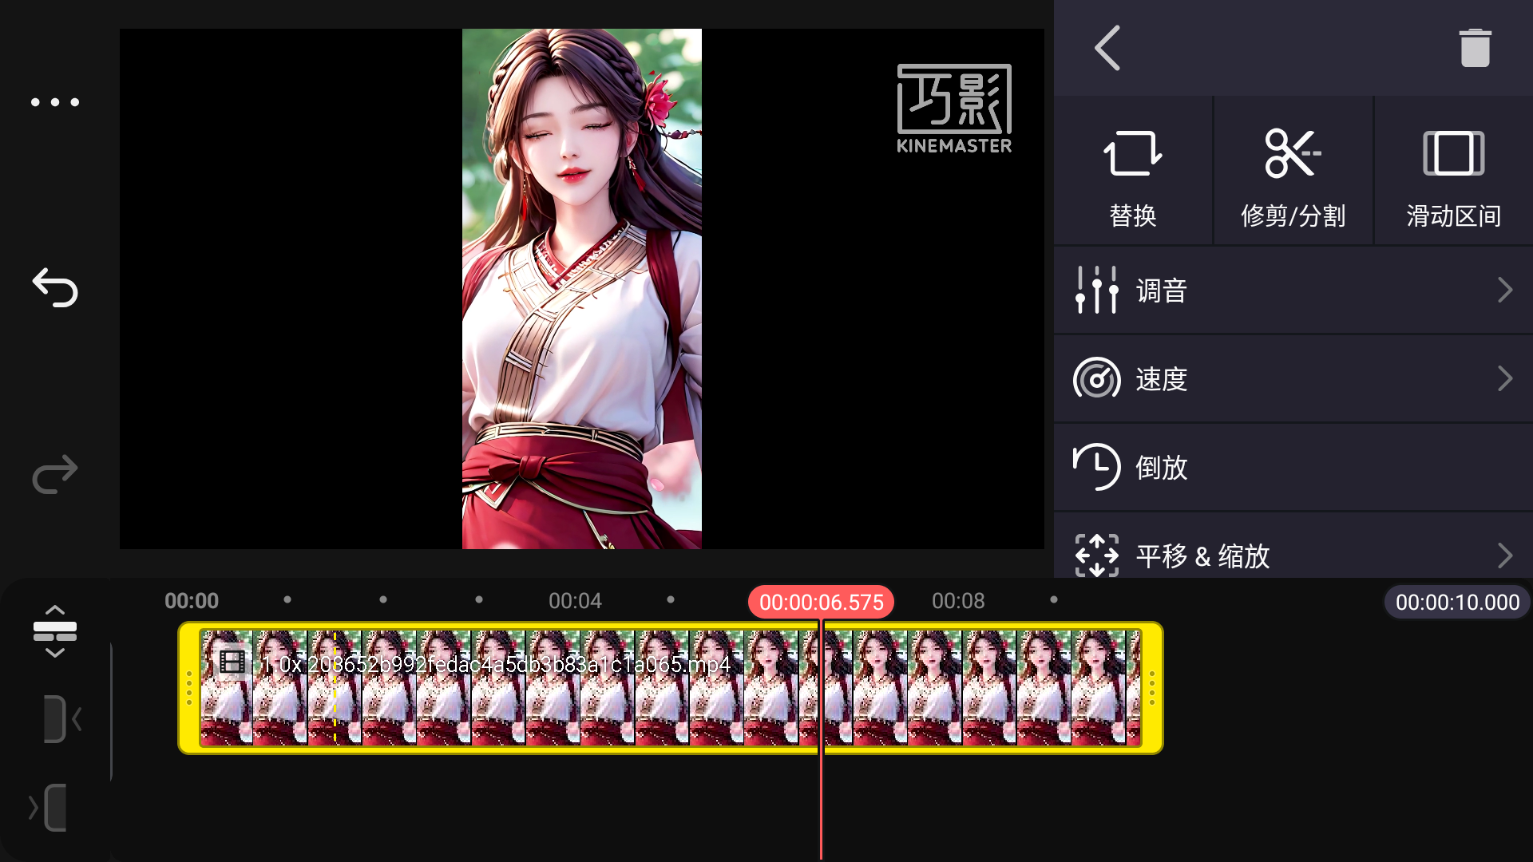
Task: Select the 滑动区间 slip icon
Action: pos(1453,153)
